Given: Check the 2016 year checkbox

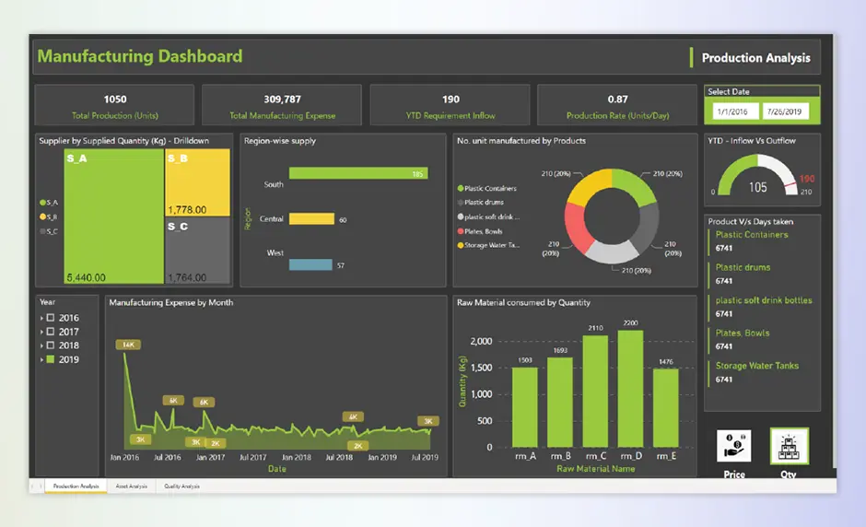Looking at the screenshot, I should click(51, 318).
